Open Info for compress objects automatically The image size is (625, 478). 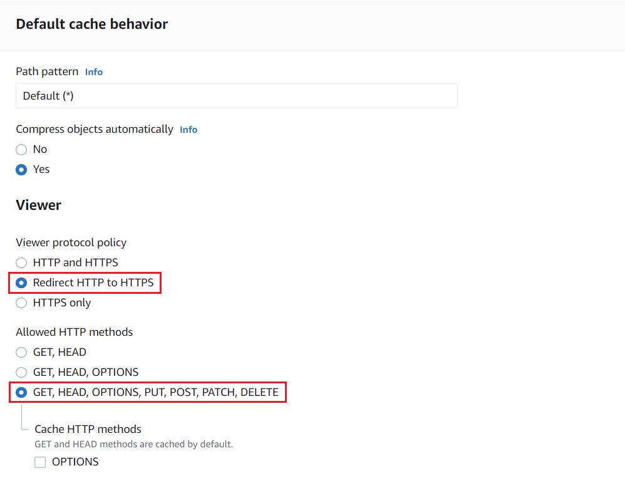[x=188, y=129]
